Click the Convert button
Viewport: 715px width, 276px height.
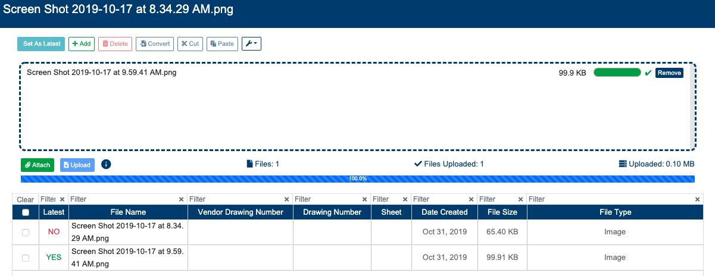(x=155, y=44)
